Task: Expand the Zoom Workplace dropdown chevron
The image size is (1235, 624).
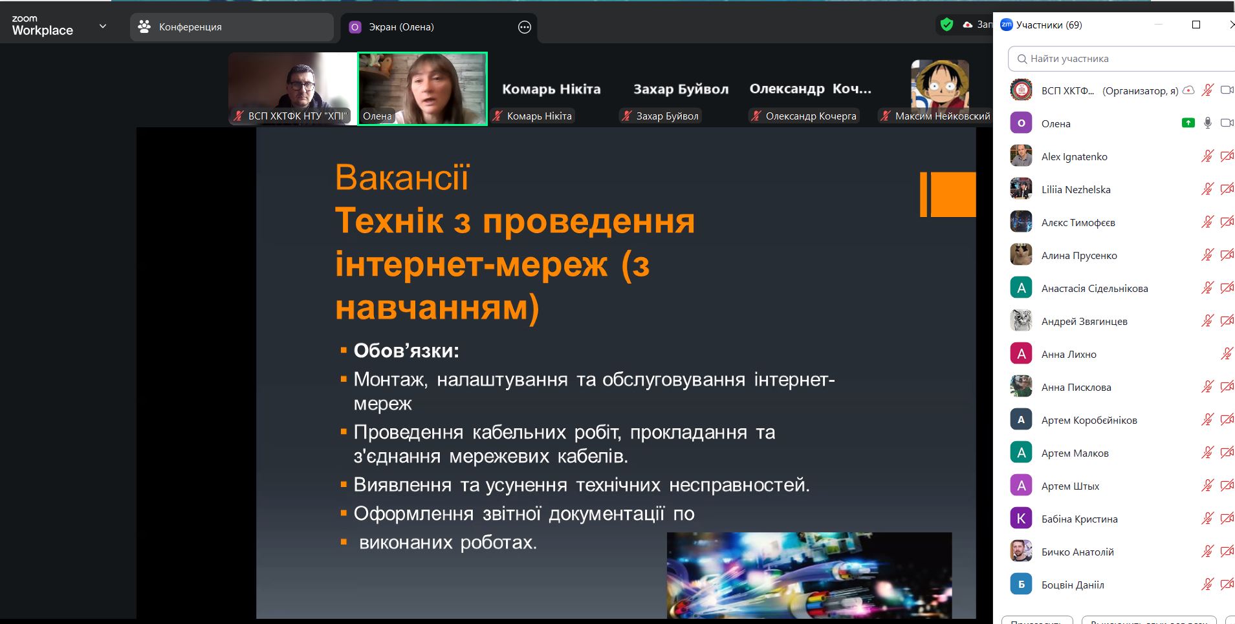Action: (102, 26)
